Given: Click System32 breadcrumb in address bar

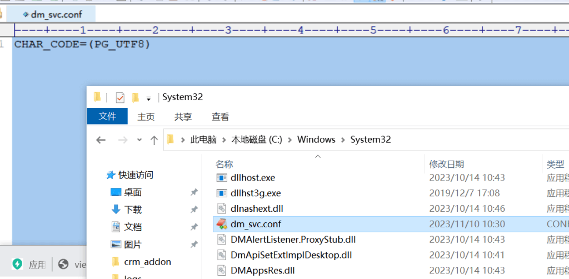Looking at the screenshot, I should pyautogui.click(x=371, y=139).
